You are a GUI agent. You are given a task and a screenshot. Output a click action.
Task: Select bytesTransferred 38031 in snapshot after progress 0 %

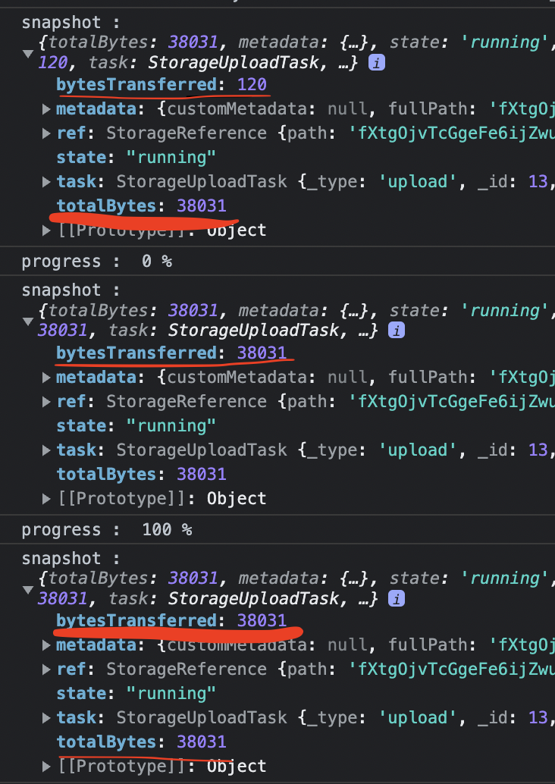[171, 353]
